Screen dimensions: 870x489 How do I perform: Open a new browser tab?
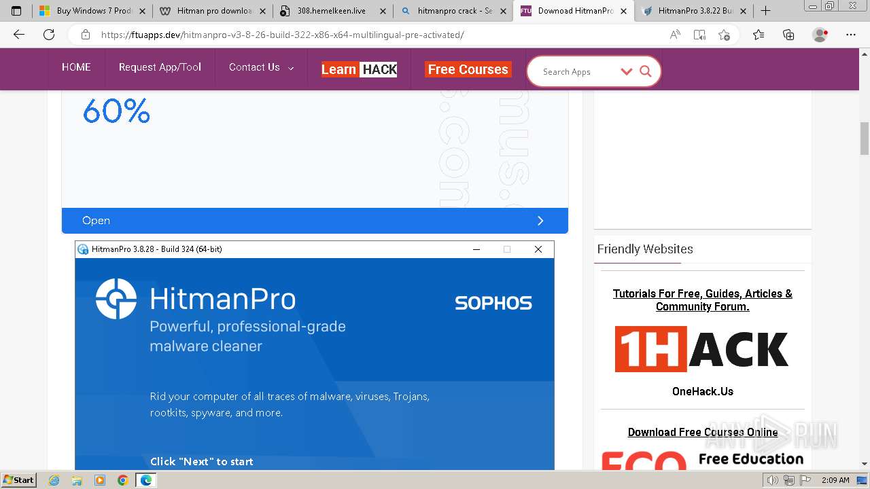pos(765,11)
